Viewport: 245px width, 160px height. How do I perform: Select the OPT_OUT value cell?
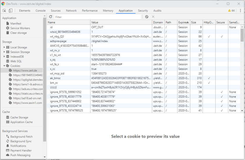(x=121, y=27)
